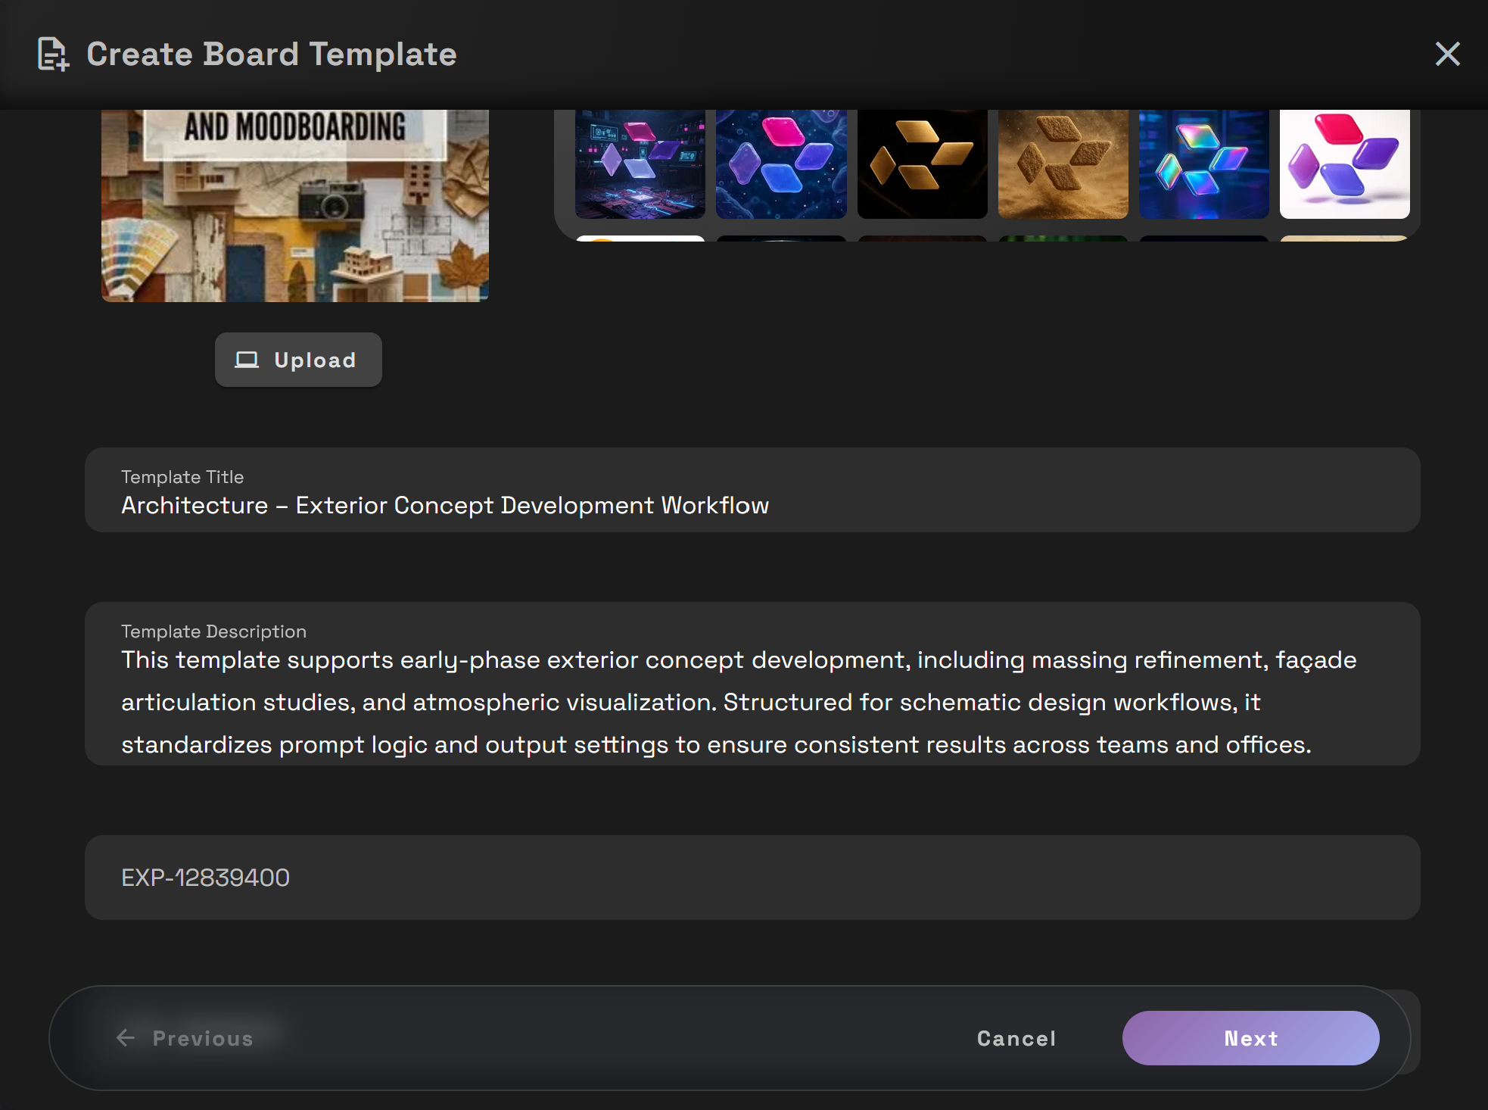The height and width of the screenshot is (1110, 1488).
Task: Choose the neon cyber circuit logo thumbnail
Action: click(640, 164)
